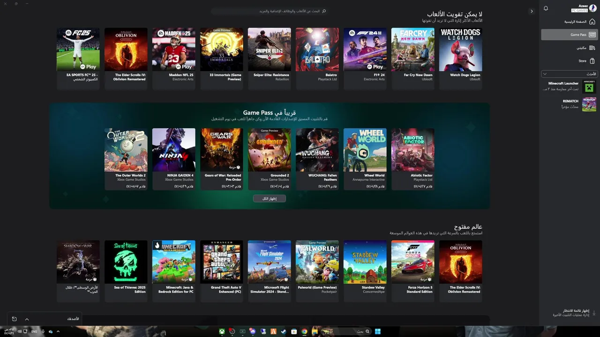Select the Game Pass sidebar tab

[x=569, y=35]
